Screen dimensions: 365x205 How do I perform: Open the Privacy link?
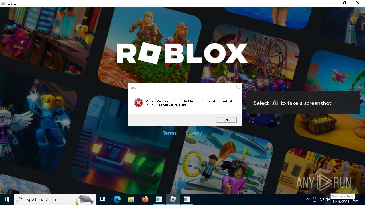click(194, 133)
